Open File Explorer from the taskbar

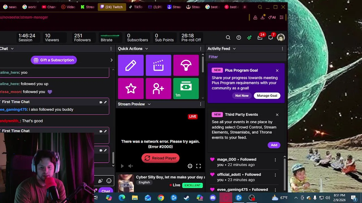135,198
